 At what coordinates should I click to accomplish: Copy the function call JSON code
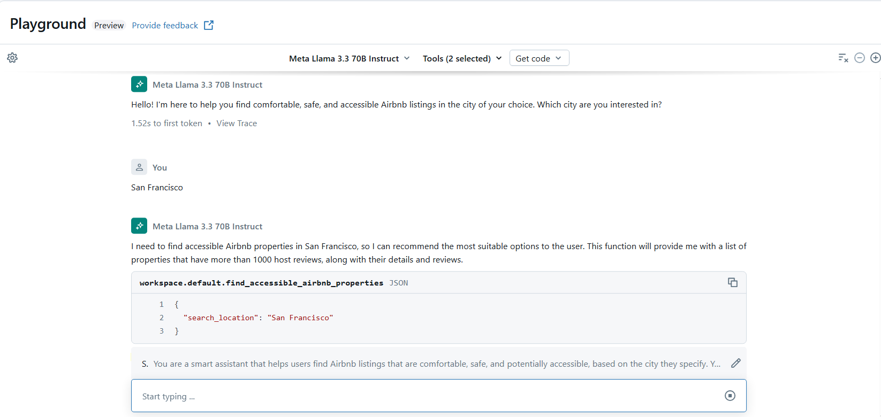tap(733, 282)
